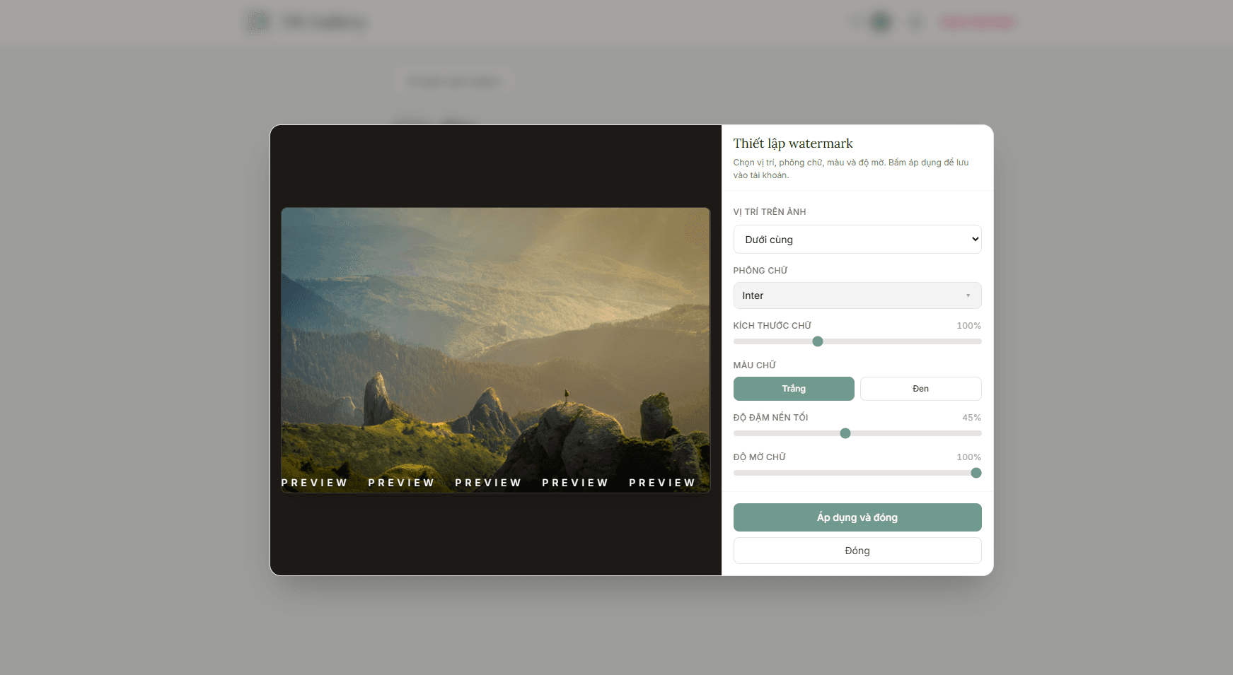Click the blurred site logo in the header
Image resolution: width=1233 pixels, height=675 pixels.
pyautogui.click(x=257, y=22)
